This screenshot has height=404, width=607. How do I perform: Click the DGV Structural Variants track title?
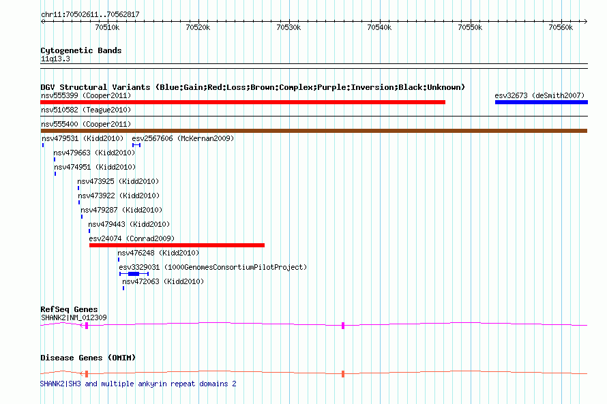tap(253, 87)
